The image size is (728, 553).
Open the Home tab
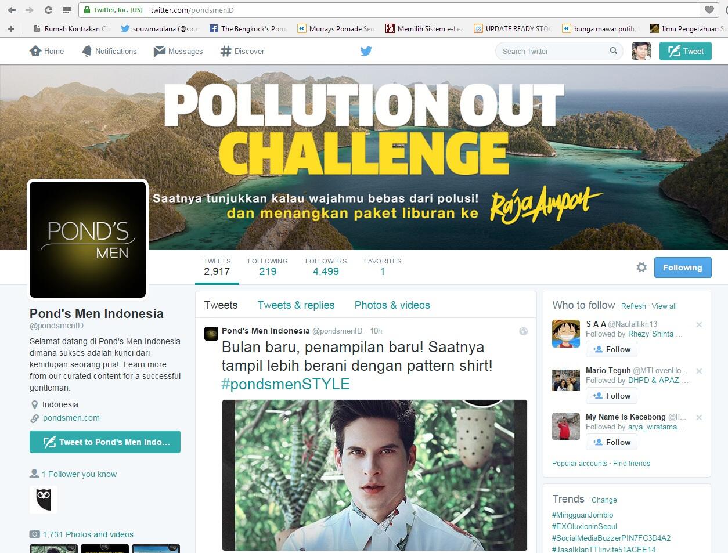(46, 51)
